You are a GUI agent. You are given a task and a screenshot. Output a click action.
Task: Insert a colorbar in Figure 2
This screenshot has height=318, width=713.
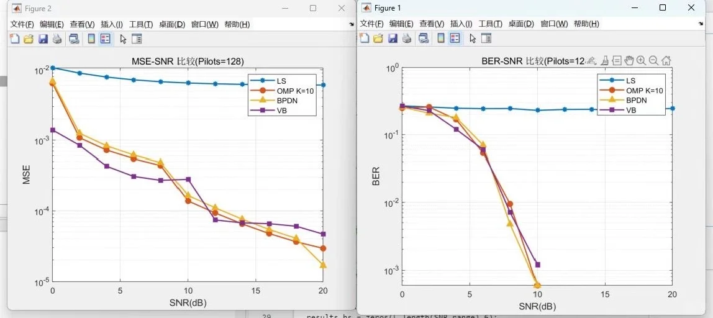pyautogui.click(x=91, y=39)
